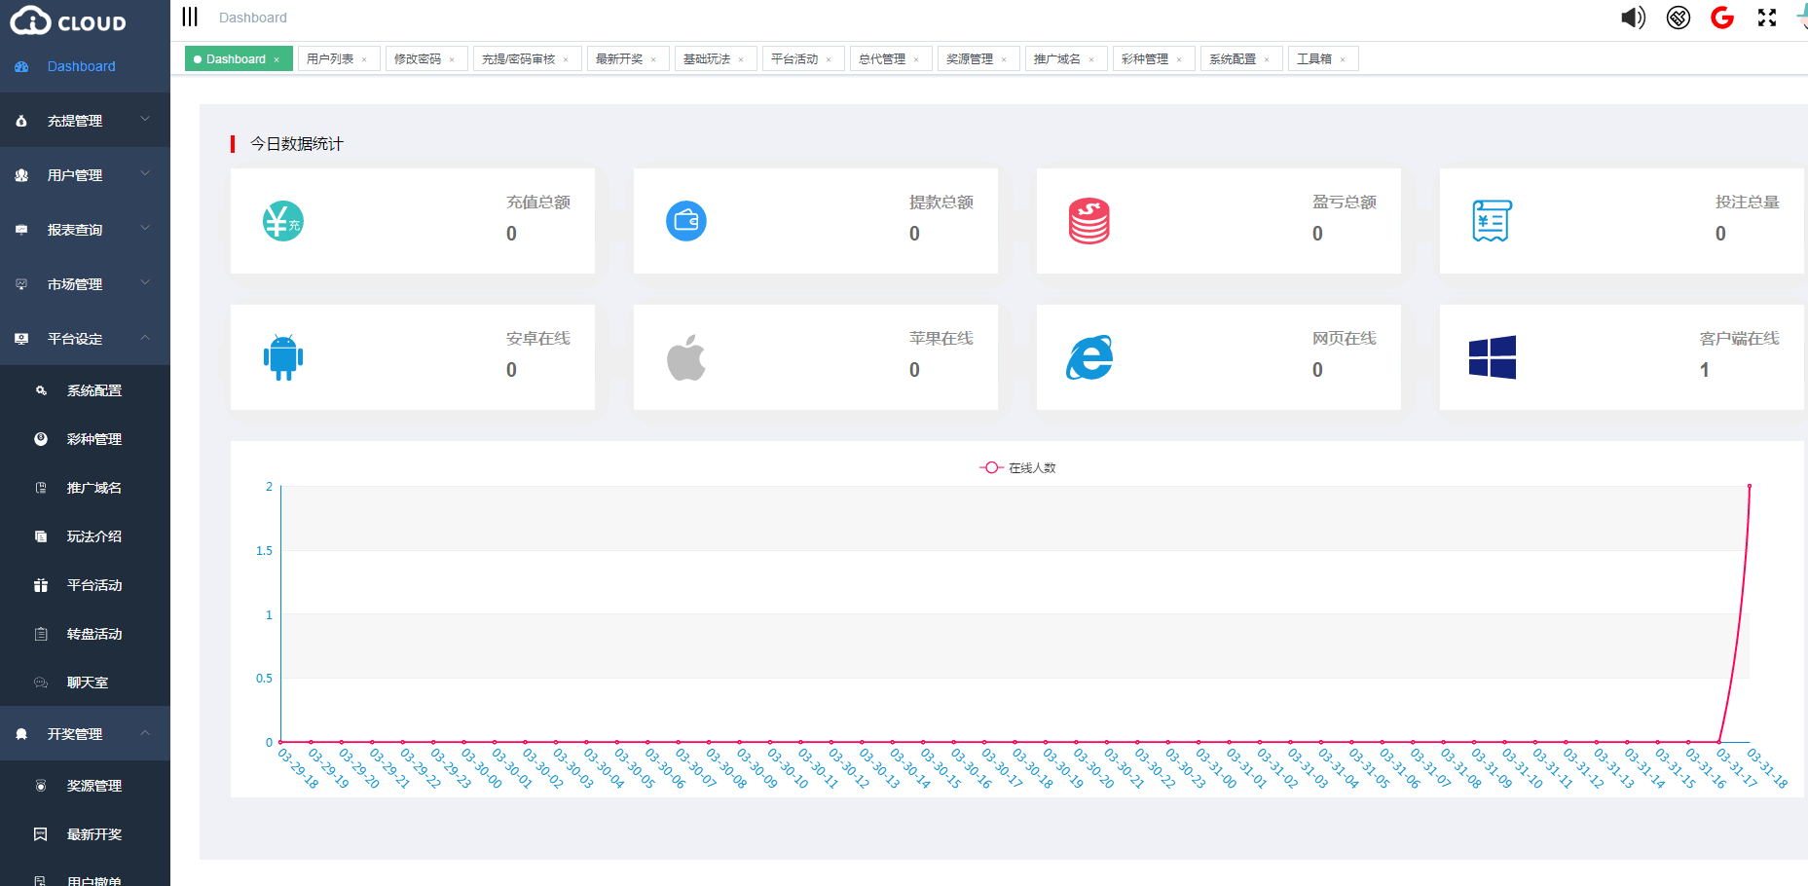The image size is (1808, 886).
Task: Click the Apple logo icon
Action: [x=686, y=357]
